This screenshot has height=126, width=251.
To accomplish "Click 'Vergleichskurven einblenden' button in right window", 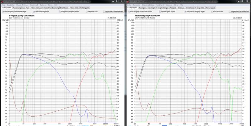I will (239, 11).
